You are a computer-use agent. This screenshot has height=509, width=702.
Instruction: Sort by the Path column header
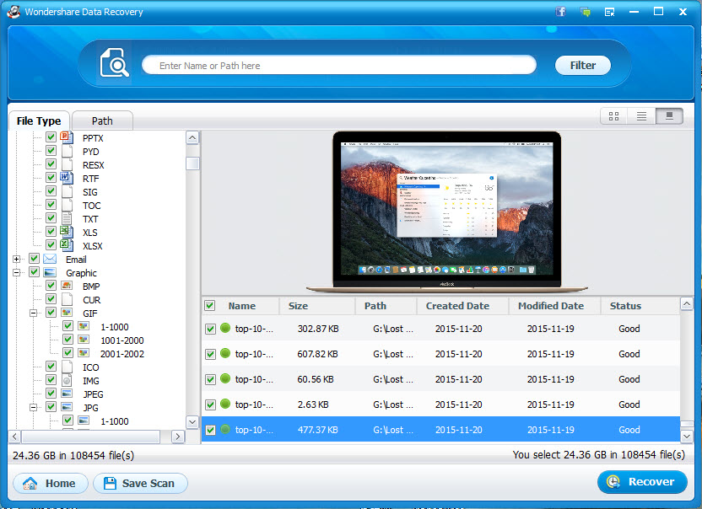point(375,306)
